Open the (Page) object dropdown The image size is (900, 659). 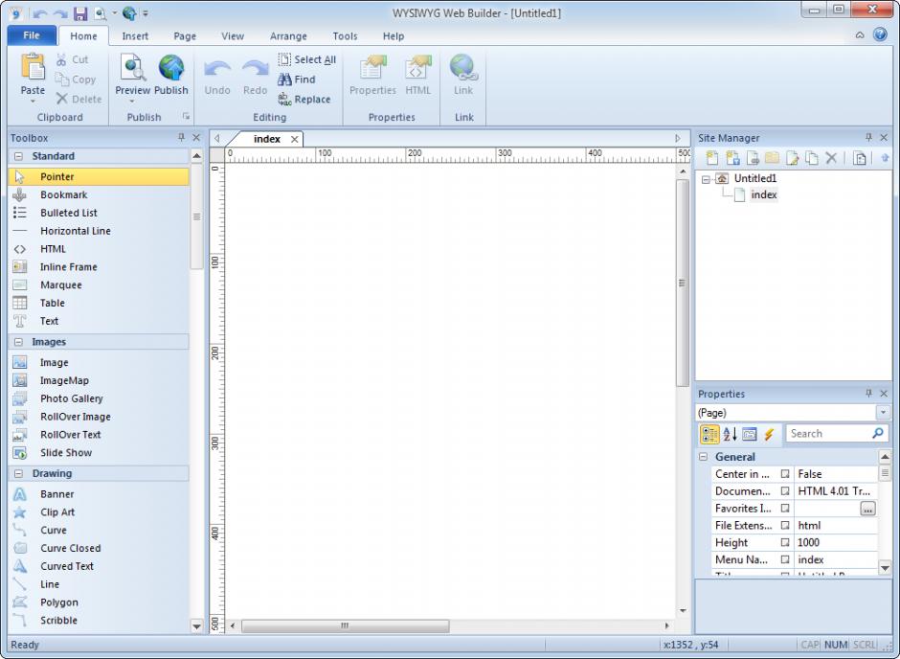(883, 412)
